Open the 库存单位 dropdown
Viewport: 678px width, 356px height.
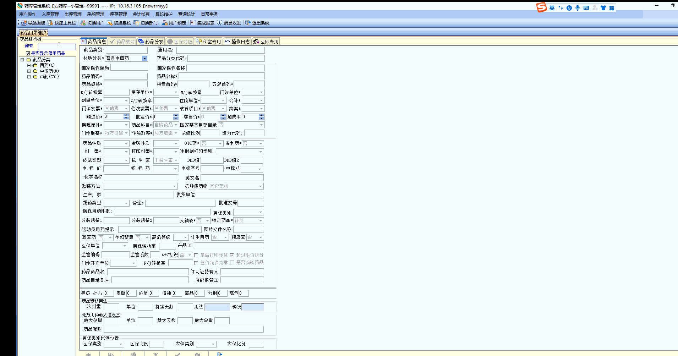pyautogui.click(x=176, y=92)
